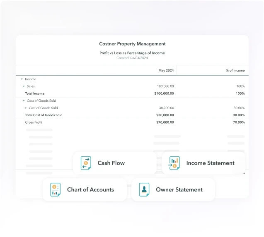Open the Income Statement card label

[x=210, y=163]
